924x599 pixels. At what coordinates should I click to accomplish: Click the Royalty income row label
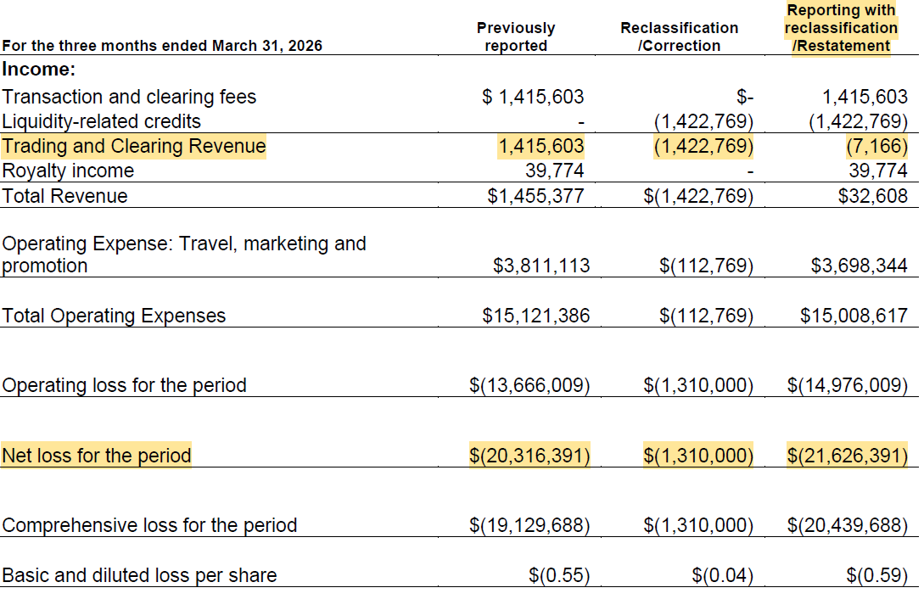point(68,171)
